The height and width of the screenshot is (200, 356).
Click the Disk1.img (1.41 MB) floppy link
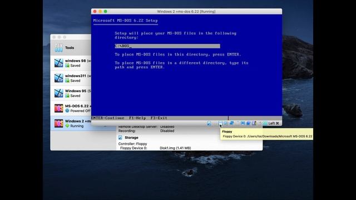(x=175, y=148)
